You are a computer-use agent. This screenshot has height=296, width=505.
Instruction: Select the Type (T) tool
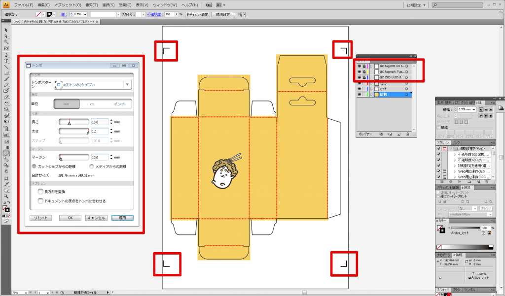click(x=6, y=61)
